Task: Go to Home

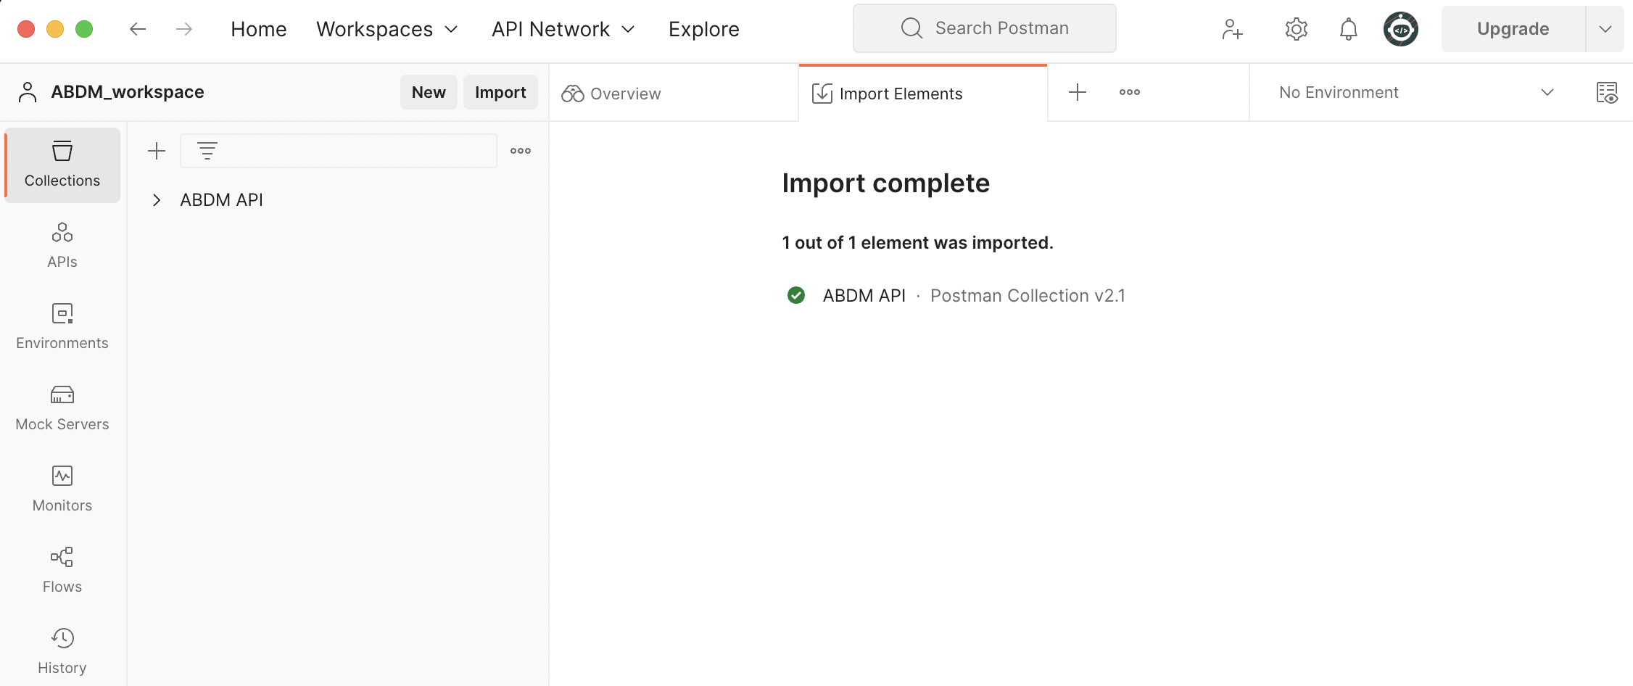Action: pos(259,29)
